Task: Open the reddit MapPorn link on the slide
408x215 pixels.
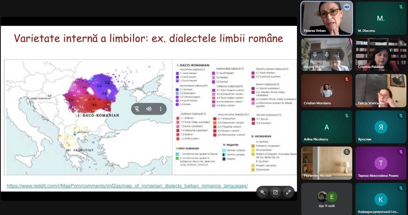Action: coord(127,186)
